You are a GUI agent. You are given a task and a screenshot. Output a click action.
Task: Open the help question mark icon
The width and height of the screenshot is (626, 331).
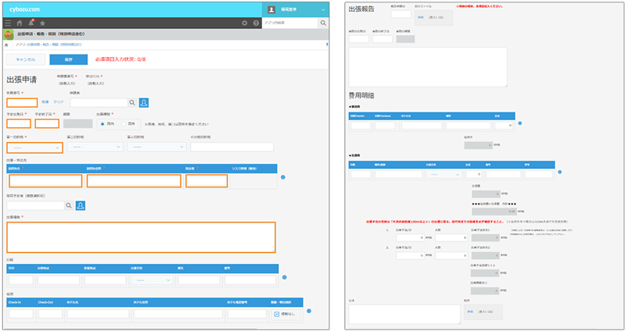[x=256, y=23]
